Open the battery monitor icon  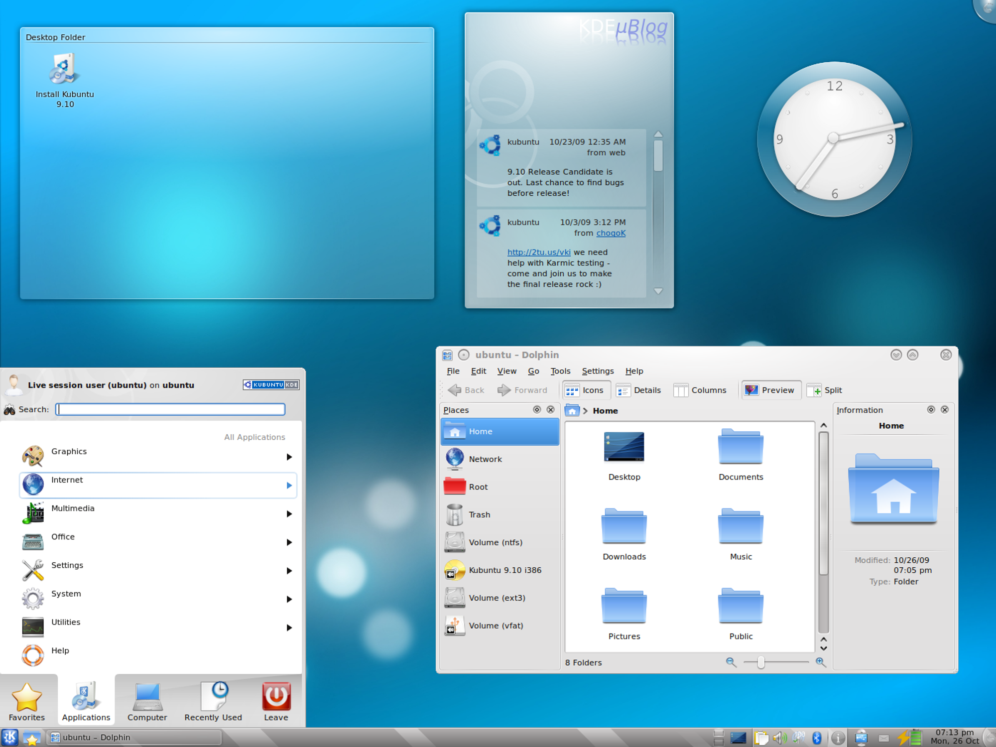click(910, 738)
